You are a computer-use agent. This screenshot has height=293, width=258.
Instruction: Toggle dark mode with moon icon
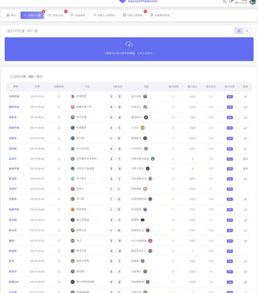224,2
